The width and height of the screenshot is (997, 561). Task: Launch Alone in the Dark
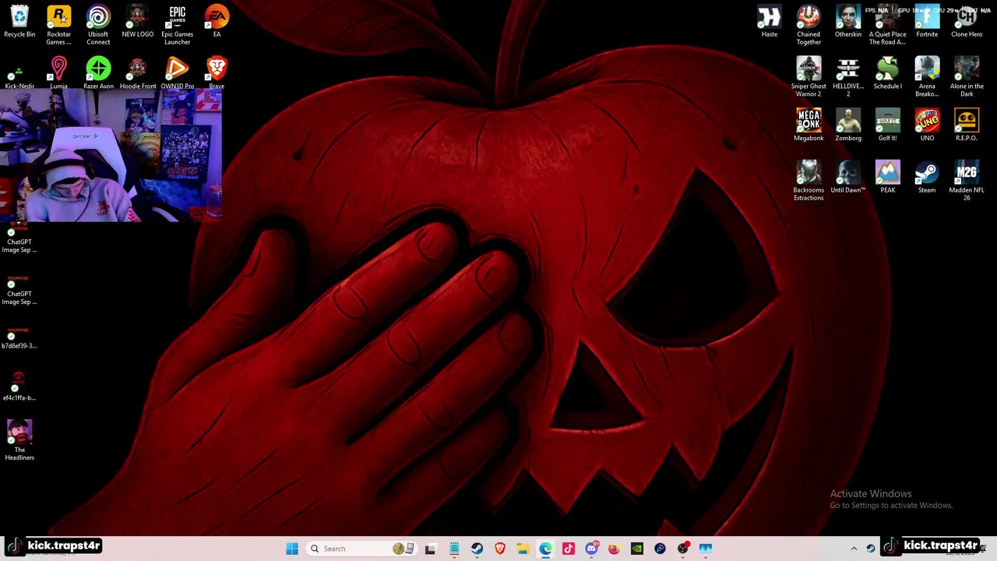pos(967,77)
